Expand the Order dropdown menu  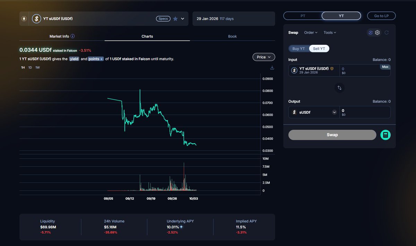tap(311, 33)
